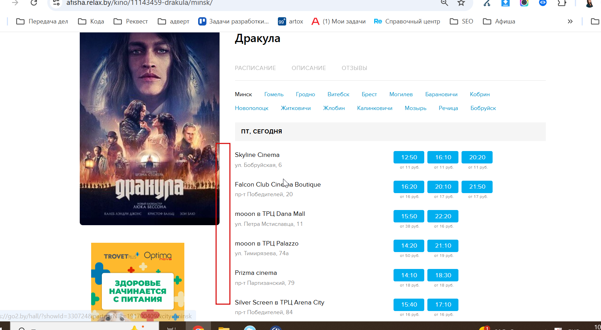The width and height of the screenshot is (601, 330).
Task: Open the Trovet Plus Optima advertisement banner
Action: (138, 282)
